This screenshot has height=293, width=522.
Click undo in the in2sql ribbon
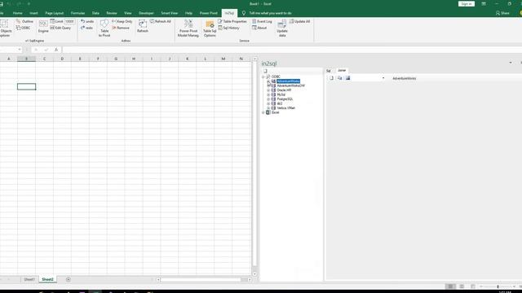tap(87, 21)
